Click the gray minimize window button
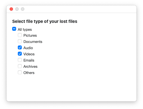143x109 pixels. tap(17, 9)
